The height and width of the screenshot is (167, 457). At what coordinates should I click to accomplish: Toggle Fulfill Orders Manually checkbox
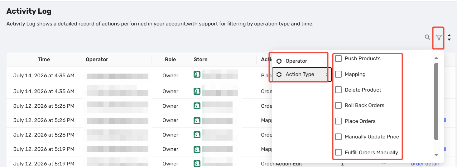(x=338, y=152)
